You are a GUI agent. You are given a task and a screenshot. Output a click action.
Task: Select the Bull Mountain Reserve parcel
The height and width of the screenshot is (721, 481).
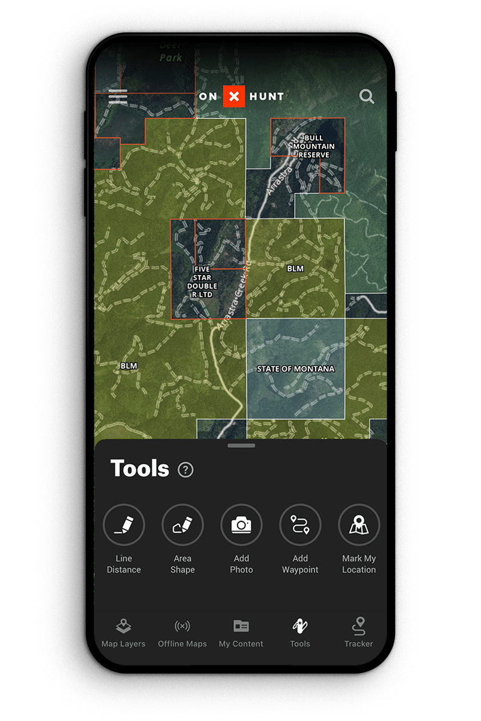pyautogui.click(x=314, y=147)
